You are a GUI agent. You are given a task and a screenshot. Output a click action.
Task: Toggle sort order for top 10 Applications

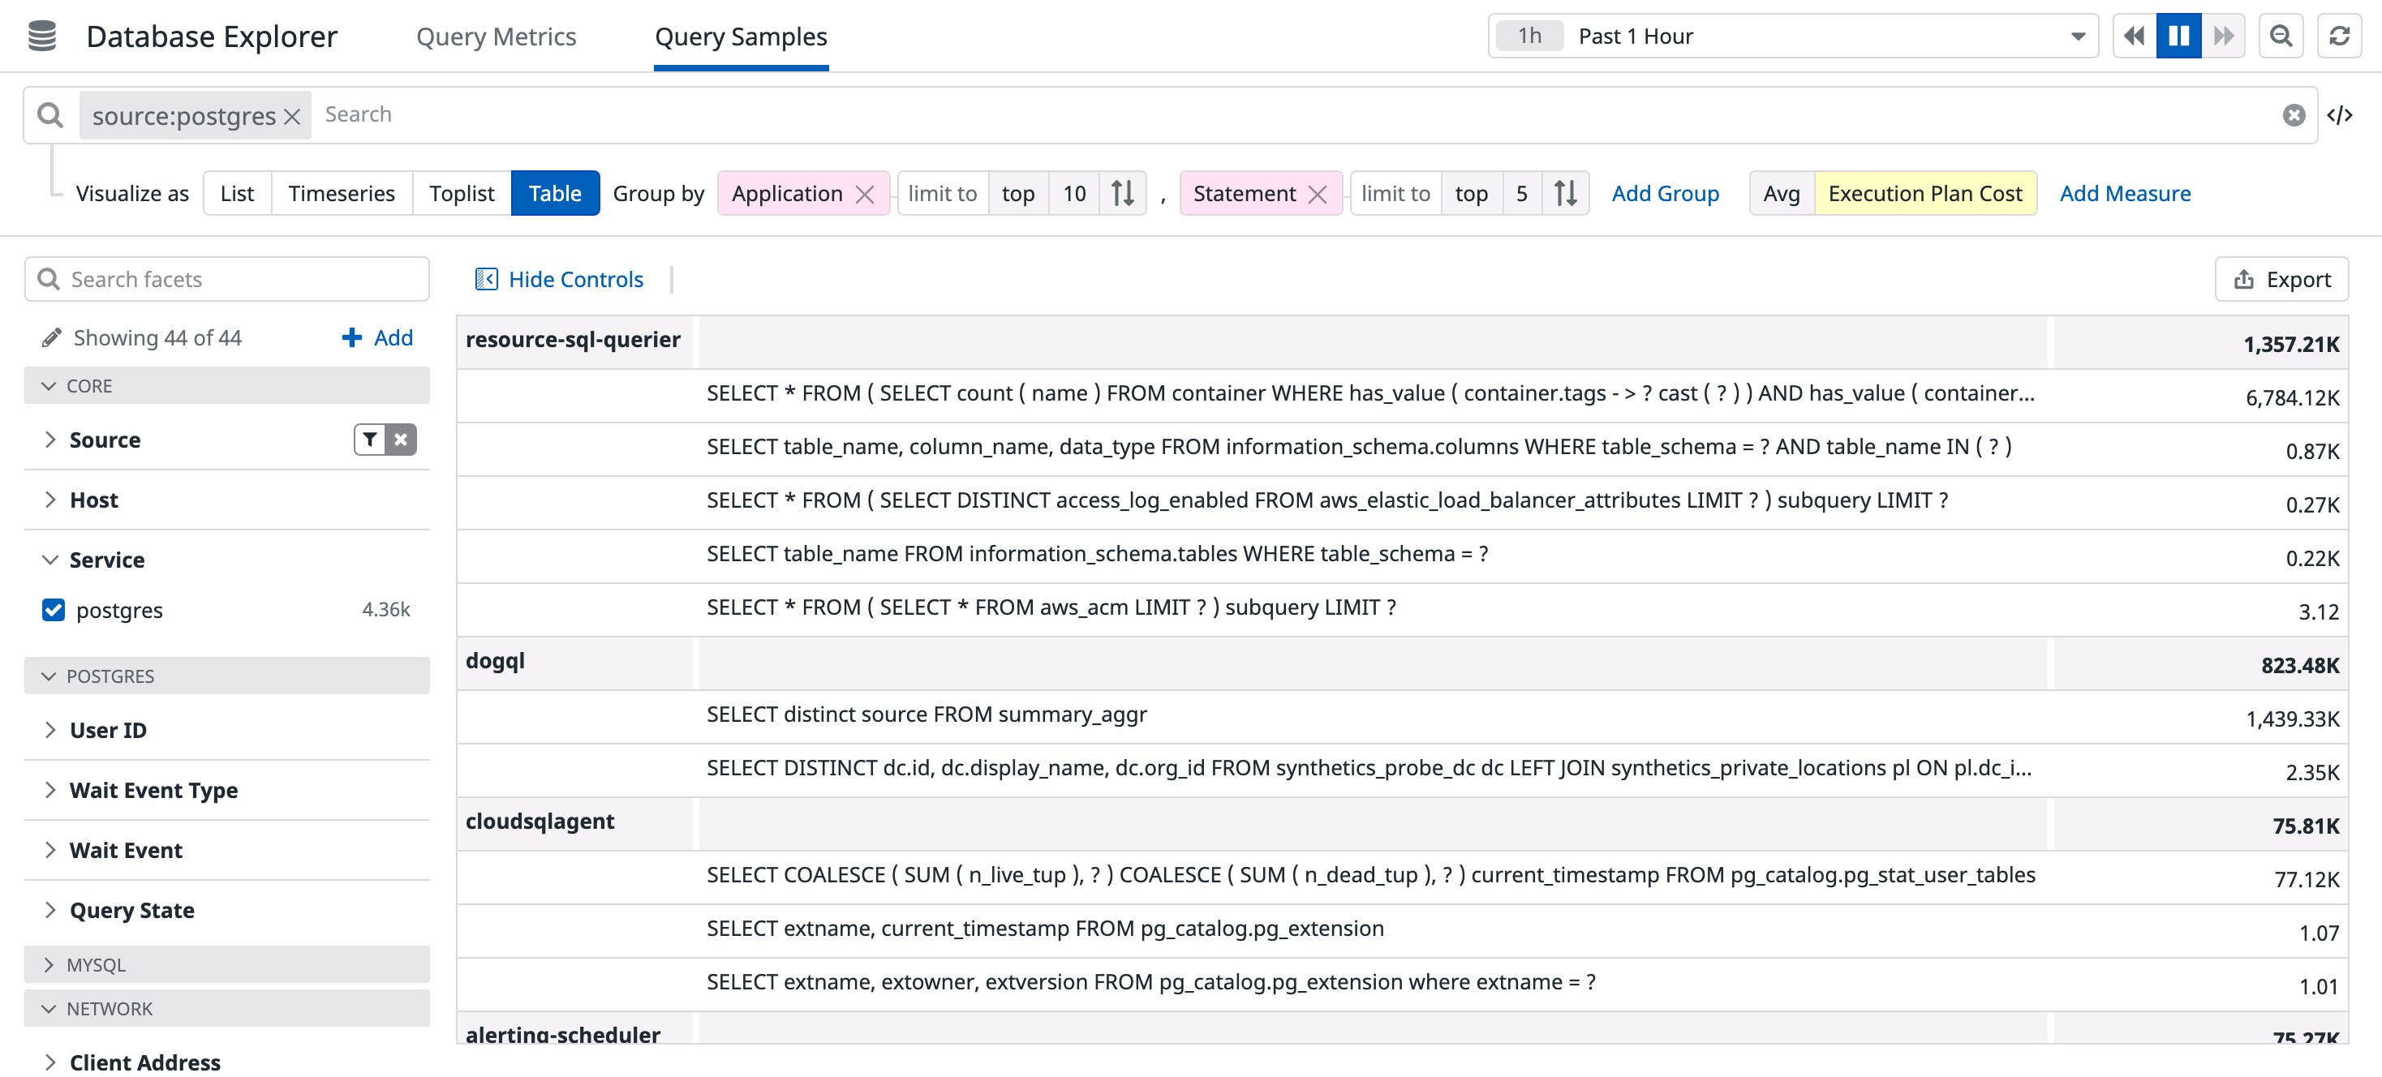(x=1124, y=193)
